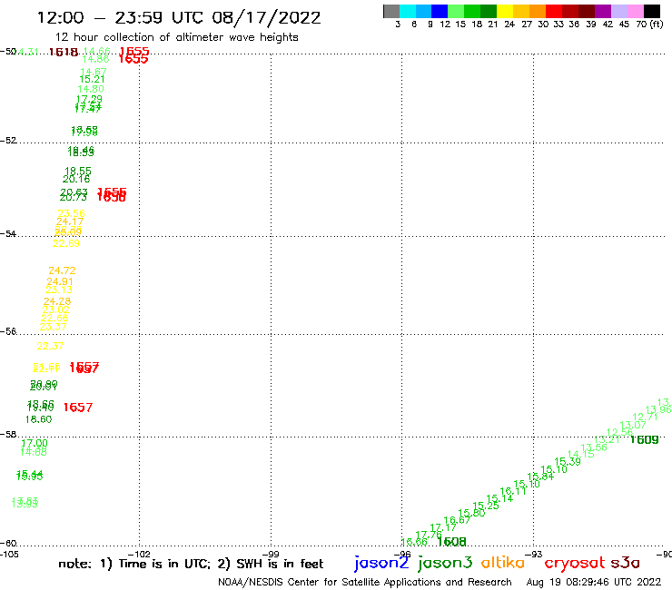Click wave height value '14.80'
The height and width of the screenshot is (590, 672).
pyautogui.click(x=91, y=89)
